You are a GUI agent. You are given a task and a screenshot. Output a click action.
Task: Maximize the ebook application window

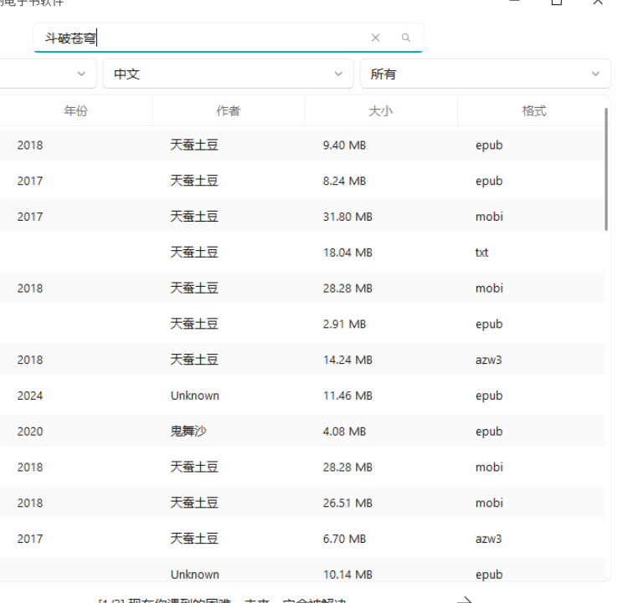coord(556,3)
